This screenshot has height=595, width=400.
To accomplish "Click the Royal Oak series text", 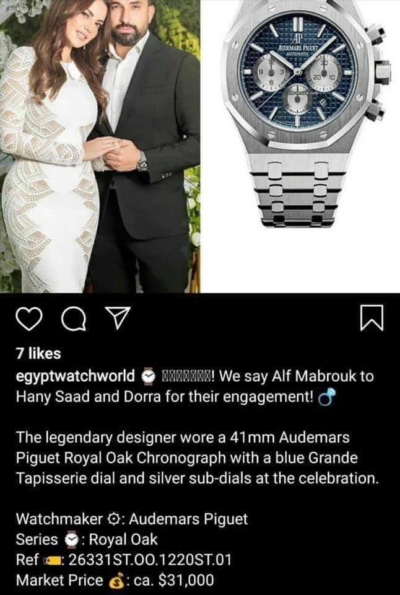I will pyautogui.click(x=123, y=539).
